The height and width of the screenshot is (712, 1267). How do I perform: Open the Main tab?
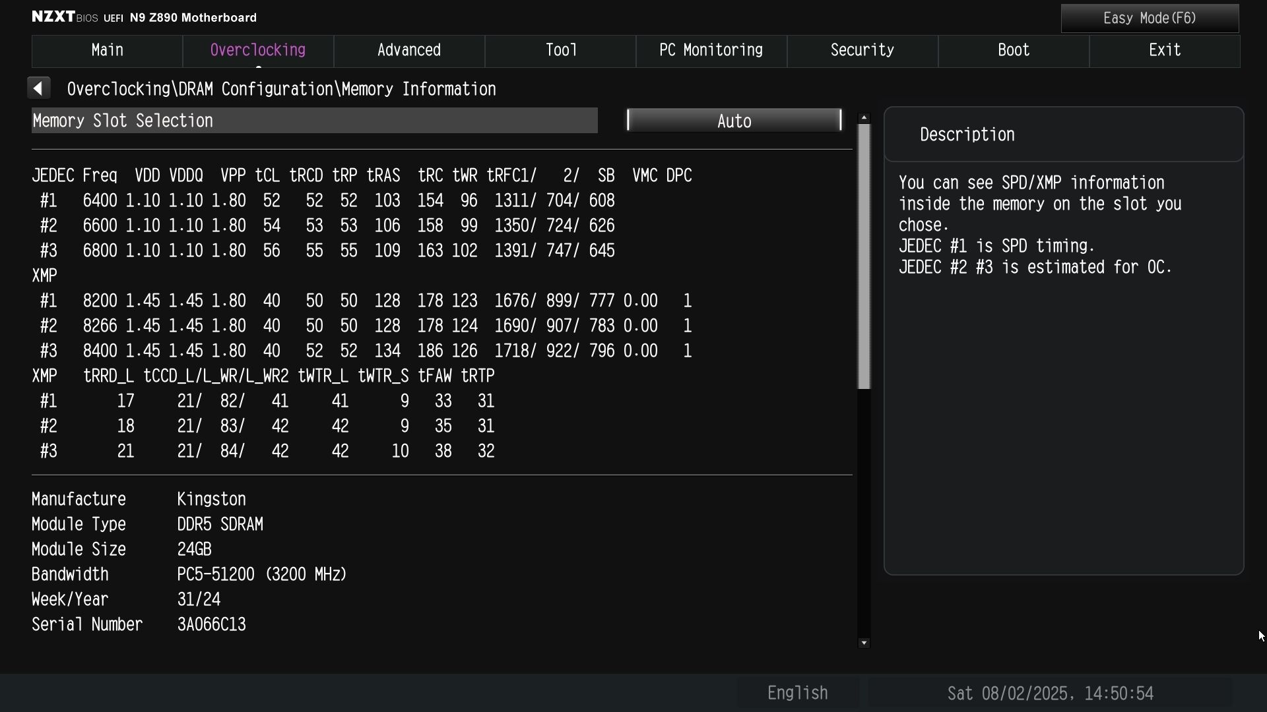pyautogui.click(x=107, y=51)
